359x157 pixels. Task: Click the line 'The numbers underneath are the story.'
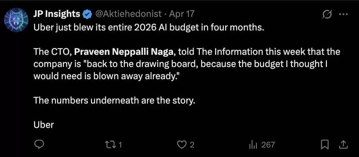[114, 100]
